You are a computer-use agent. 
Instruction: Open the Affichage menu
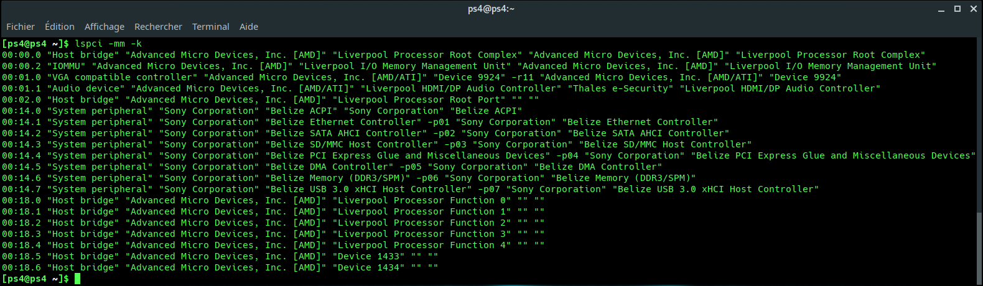click(x=105, y=27)
